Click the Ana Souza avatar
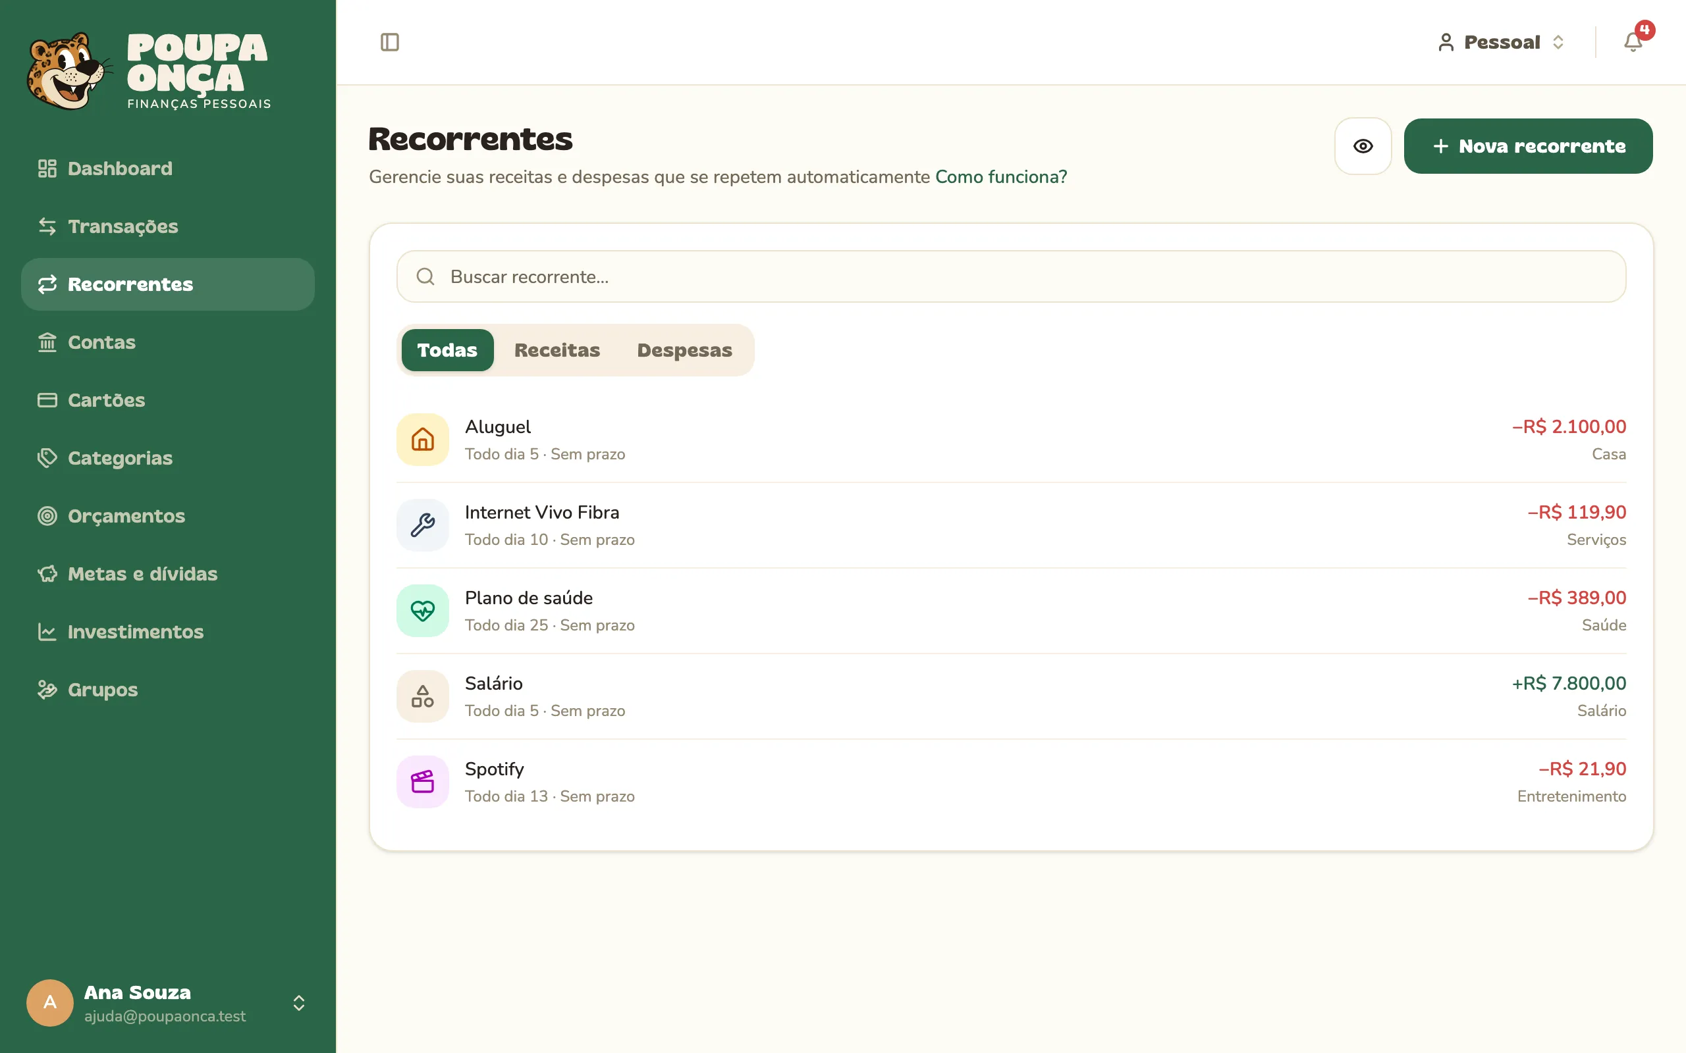This screenshot has width=1686, height=1053. pos(50,1003)
